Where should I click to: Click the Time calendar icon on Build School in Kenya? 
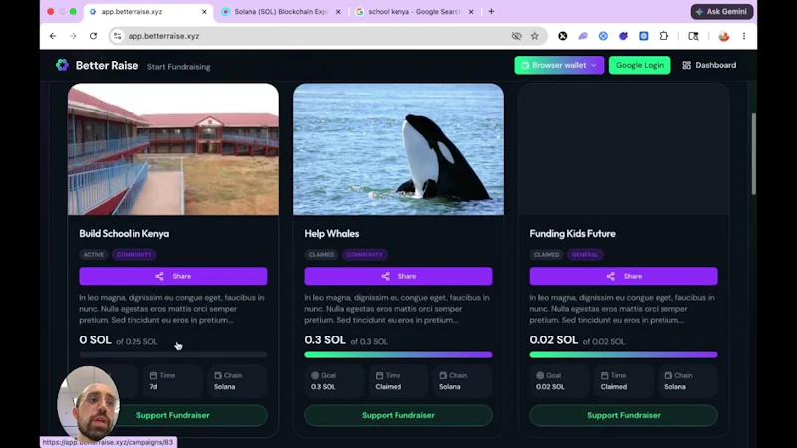click(153, 376)
